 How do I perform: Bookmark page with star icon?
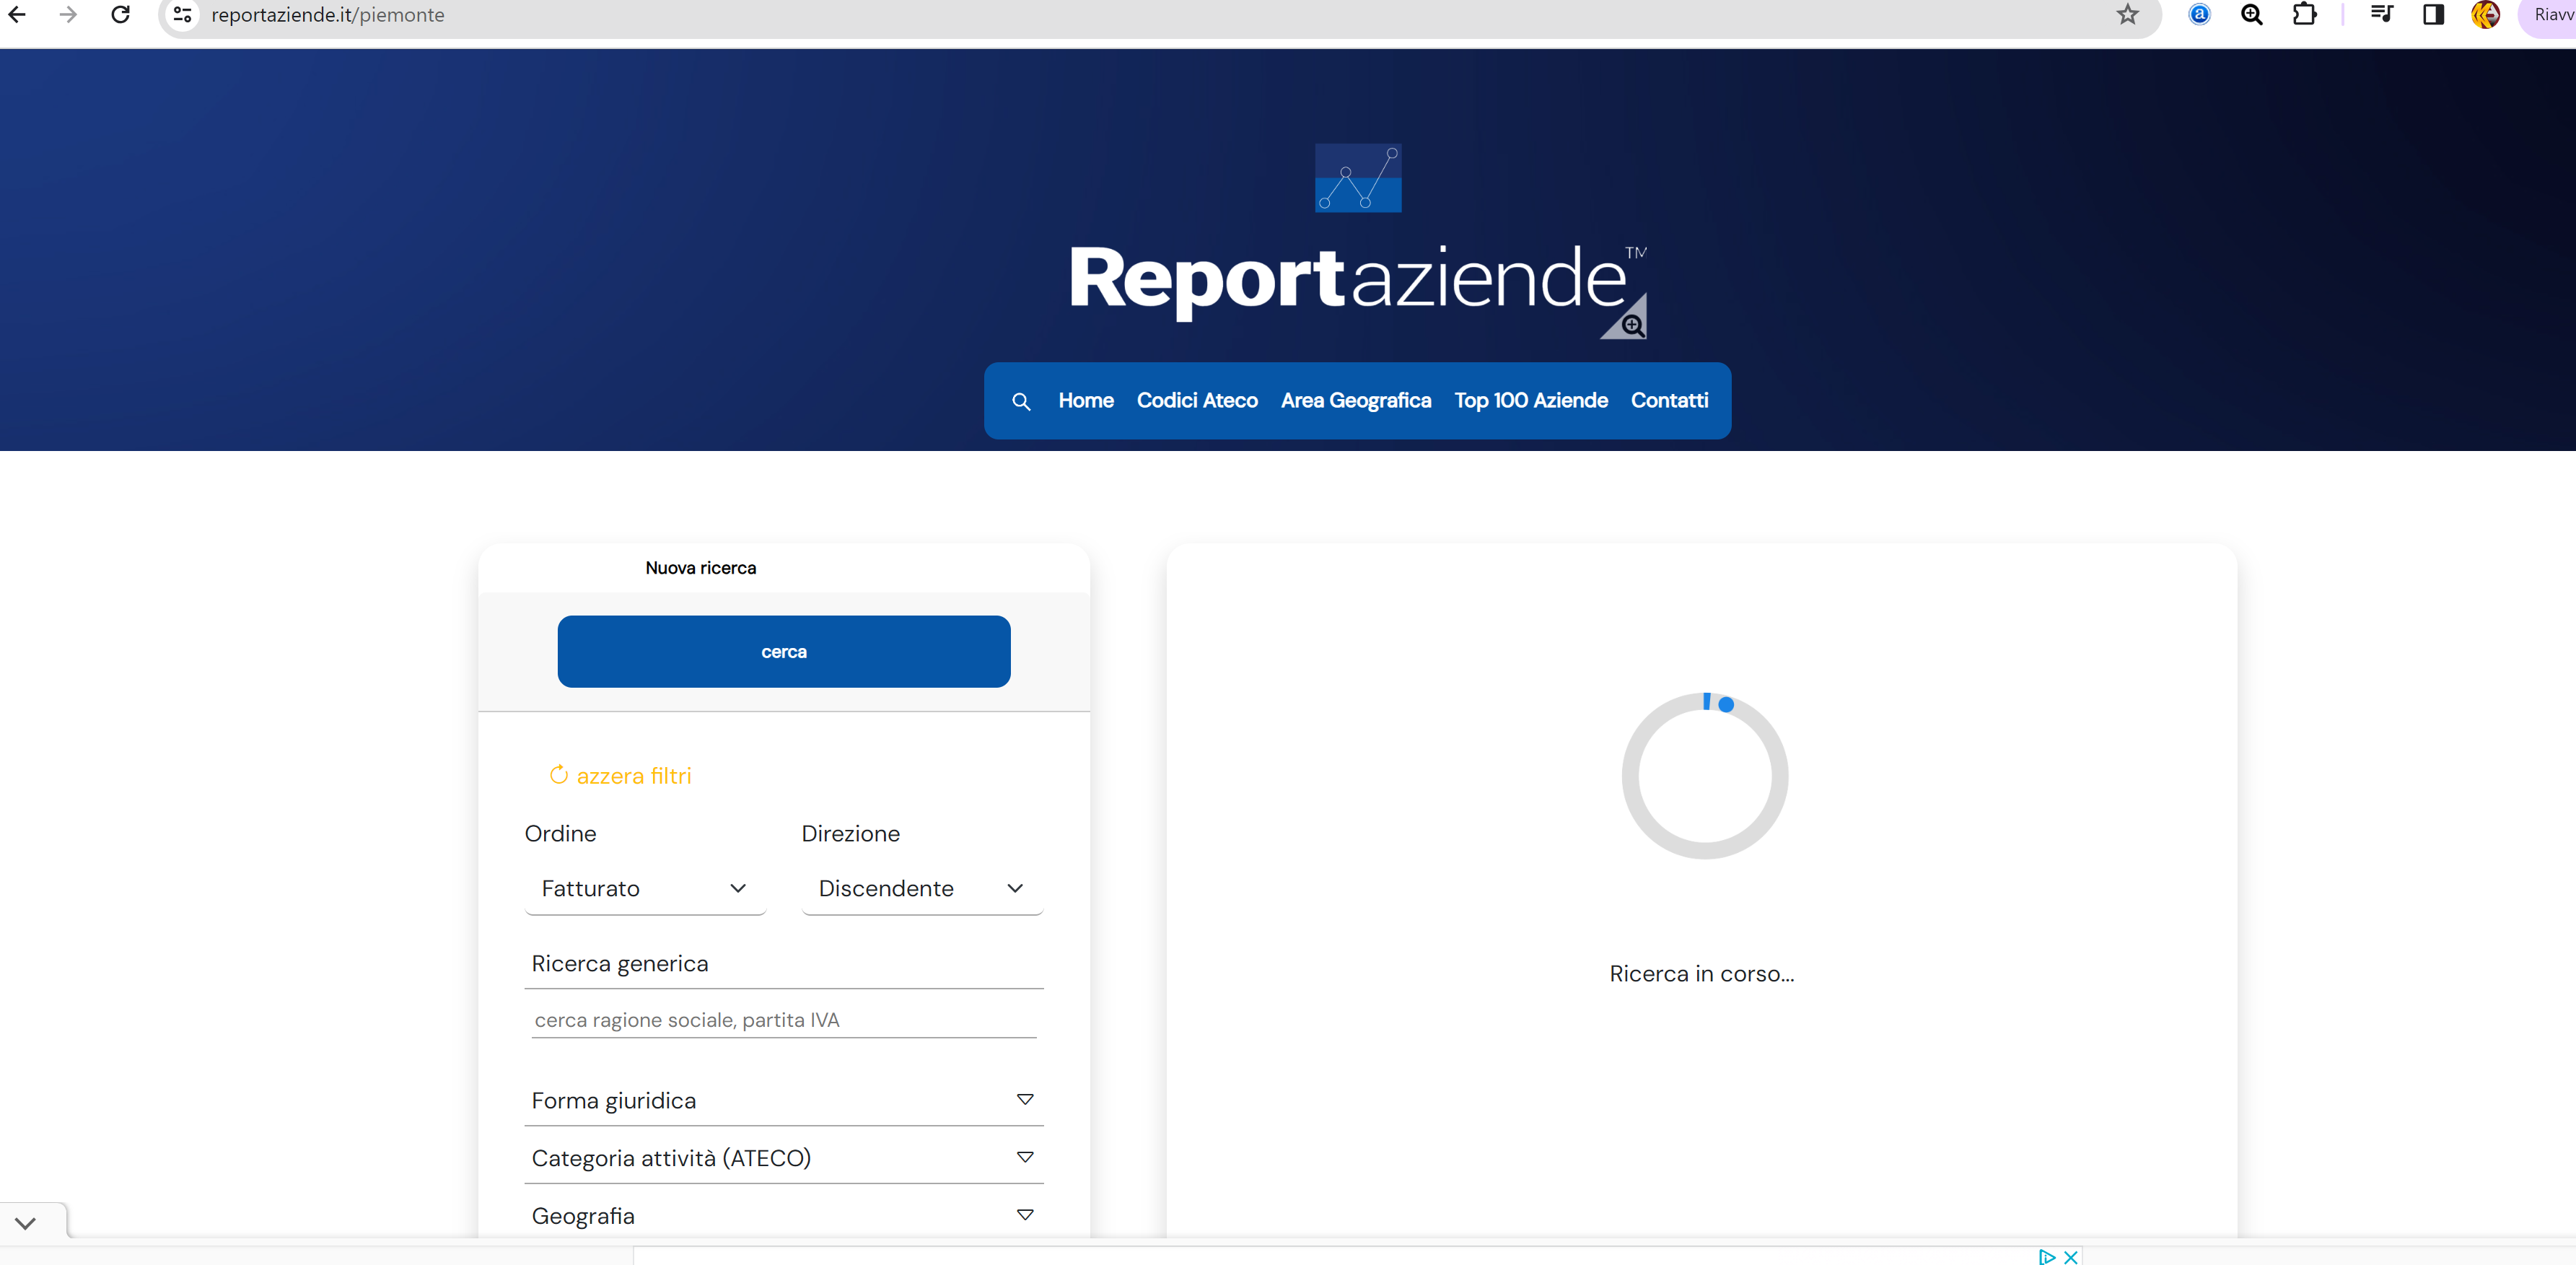[x=2127, y=15]
